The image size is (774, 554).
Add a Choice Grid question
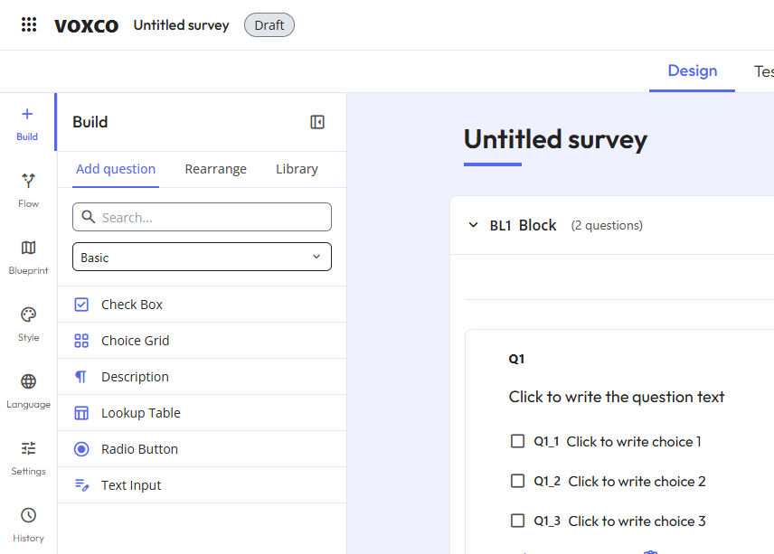pos(202,341)
